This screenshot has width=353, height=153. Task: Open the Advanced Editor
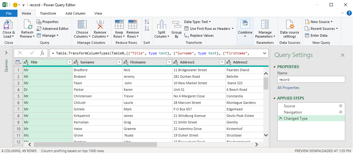(53, 29)
